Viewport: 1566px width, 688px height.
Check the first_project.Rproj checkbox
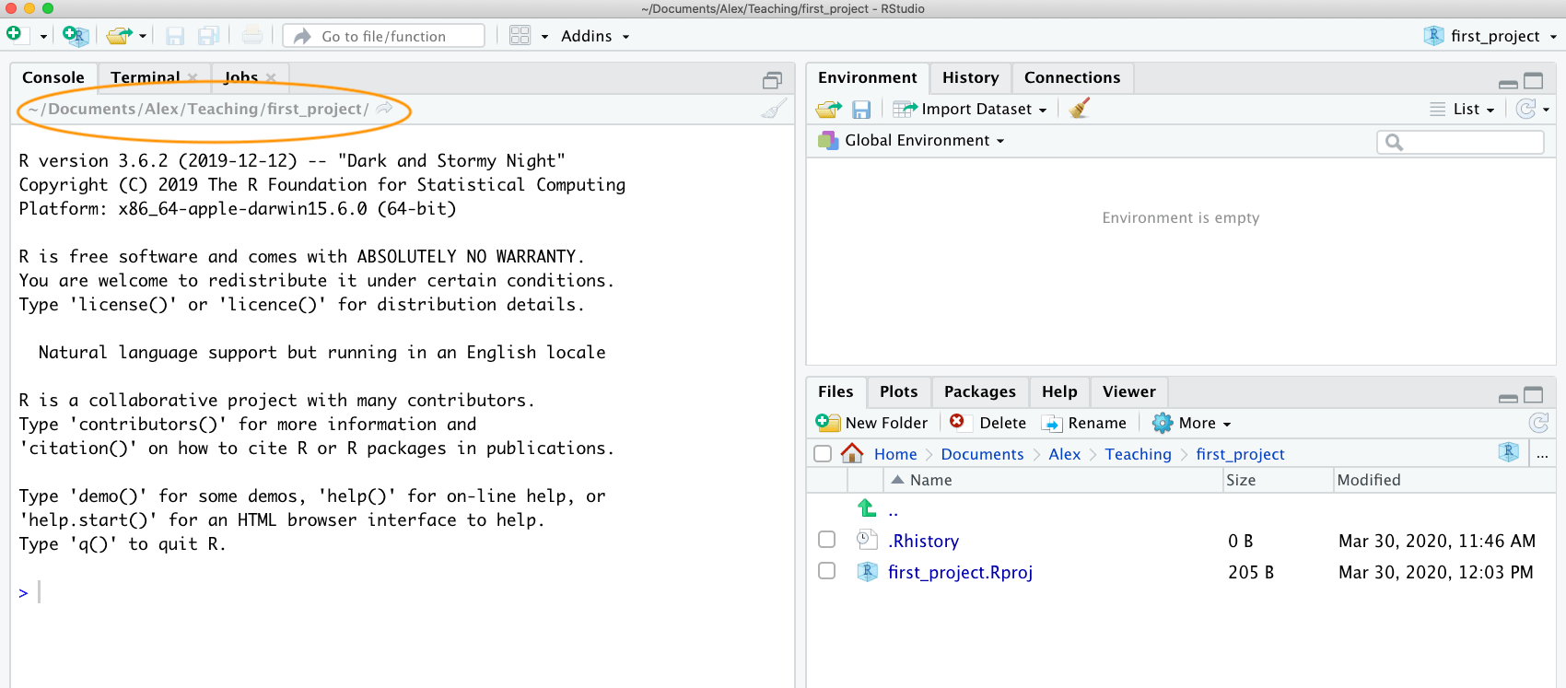[827, 571]
